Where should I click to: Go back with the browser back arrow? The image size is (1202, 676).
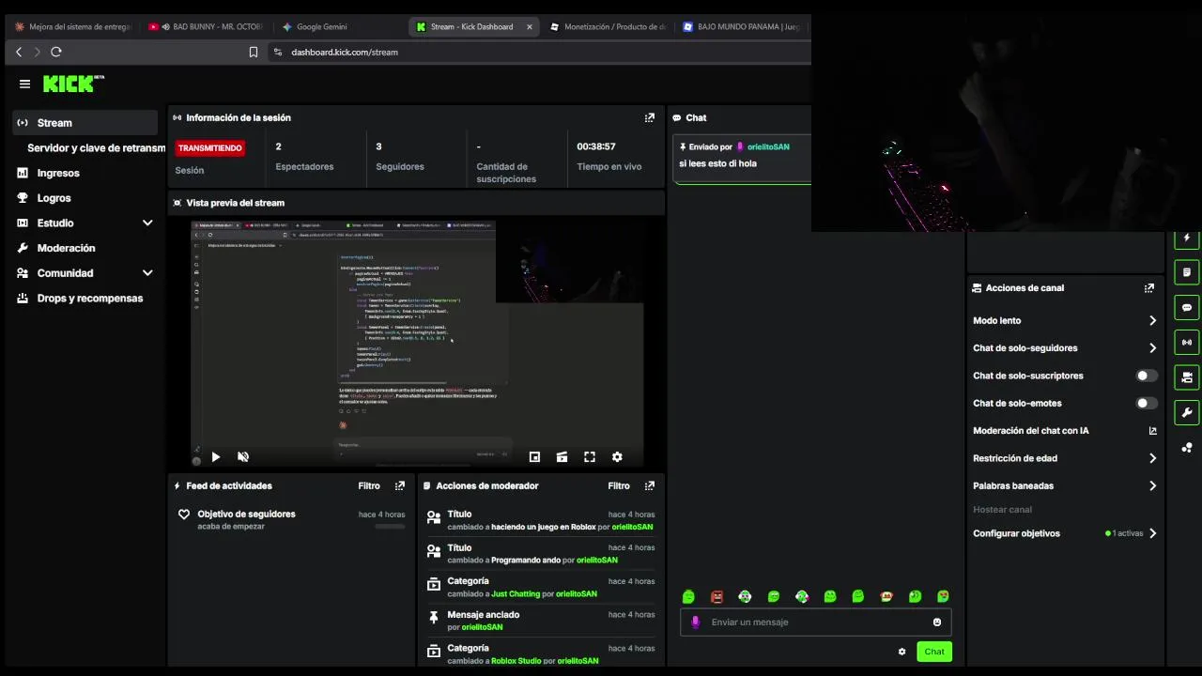(19, 52)
